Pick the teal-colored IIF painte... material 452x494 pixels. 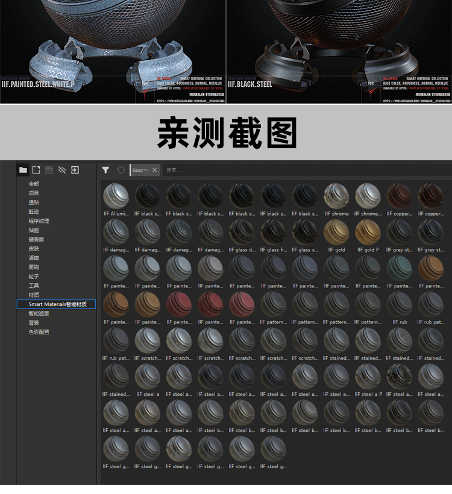[x=400, y=269]
